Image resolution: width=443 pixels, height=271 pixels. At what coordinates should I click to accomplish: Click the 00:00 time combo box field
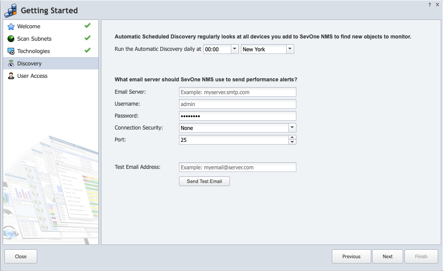(217, 50)
